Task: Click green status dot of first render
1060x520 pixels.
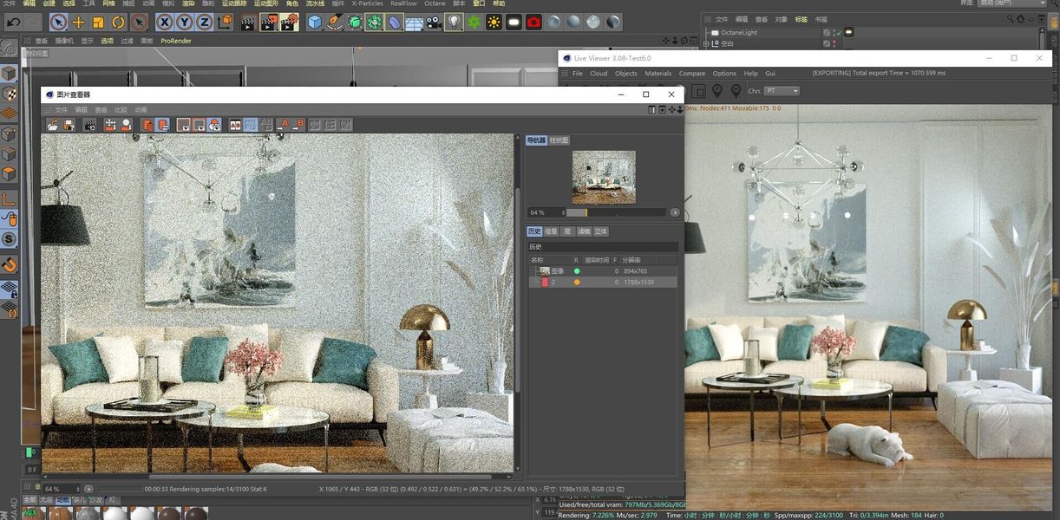Action: pyautogui.click(x=577, y=271)
